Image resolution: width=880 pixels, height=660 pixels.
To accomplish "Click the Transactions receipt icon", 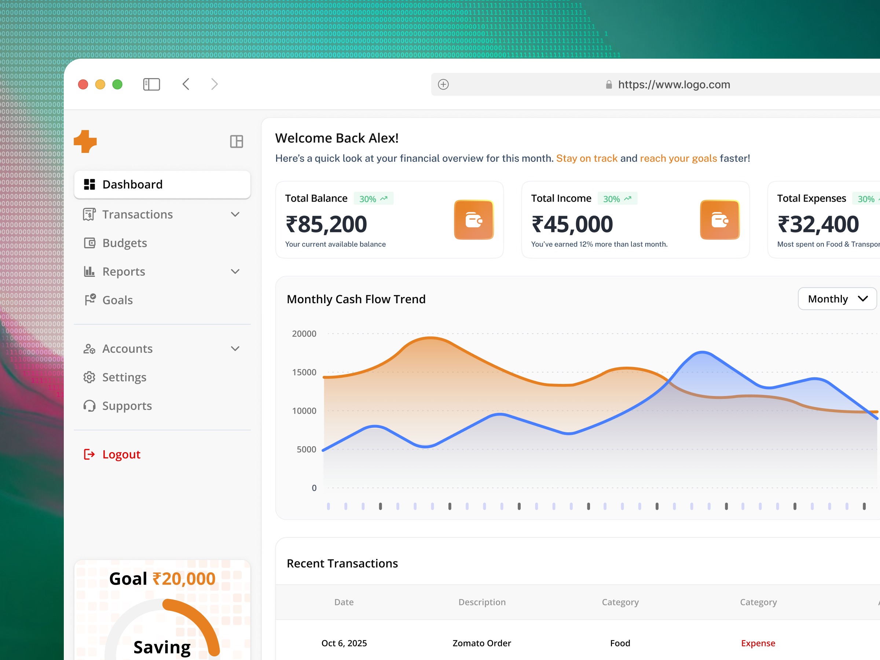I will [x=89, y=214].
